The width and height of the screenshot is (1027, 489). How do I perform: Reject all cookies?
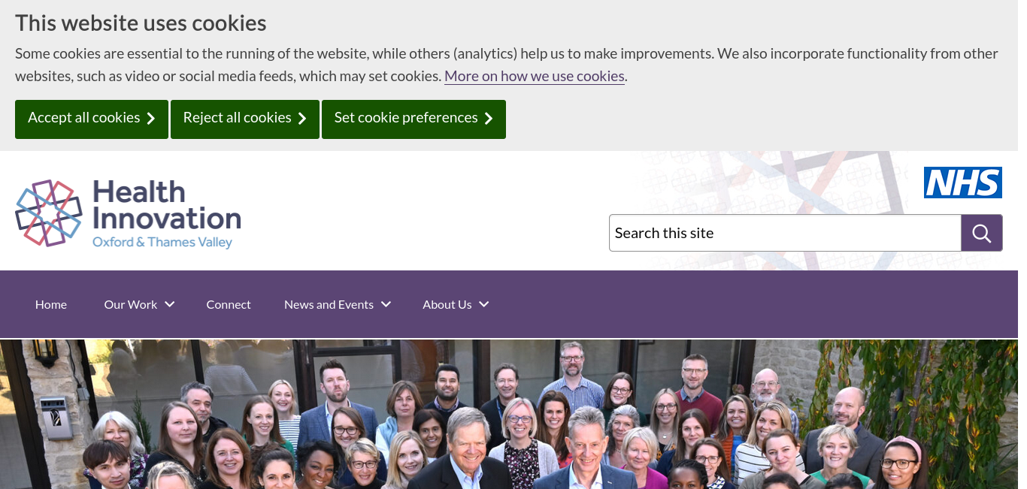click(x=245, y=119)
